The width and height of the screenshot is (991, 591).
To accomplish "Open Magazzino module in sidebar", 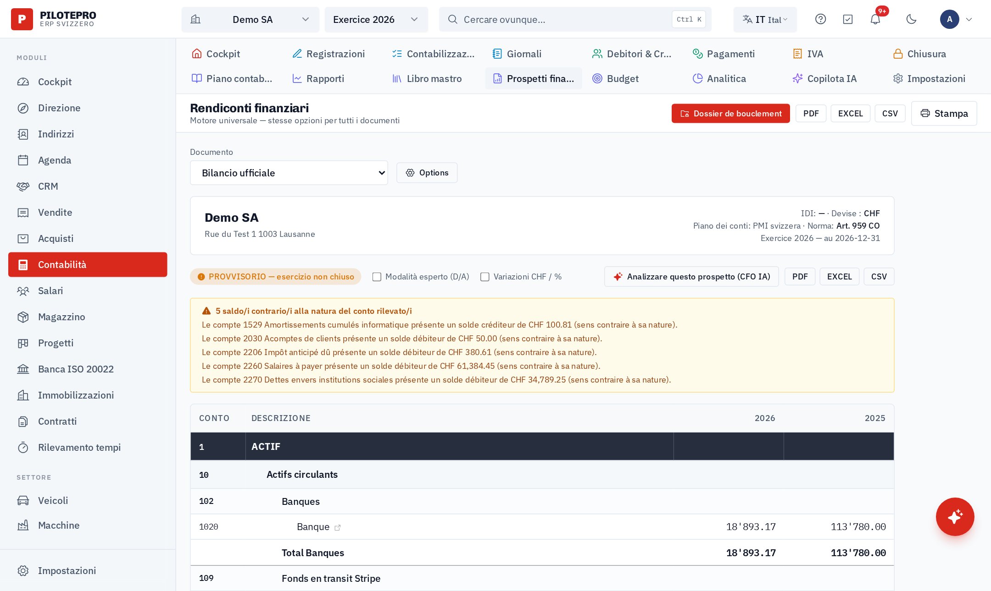I will click(x=88, y=317).
